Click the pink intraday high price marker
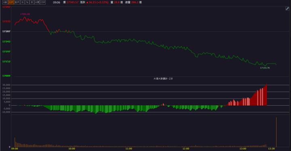 25,14
